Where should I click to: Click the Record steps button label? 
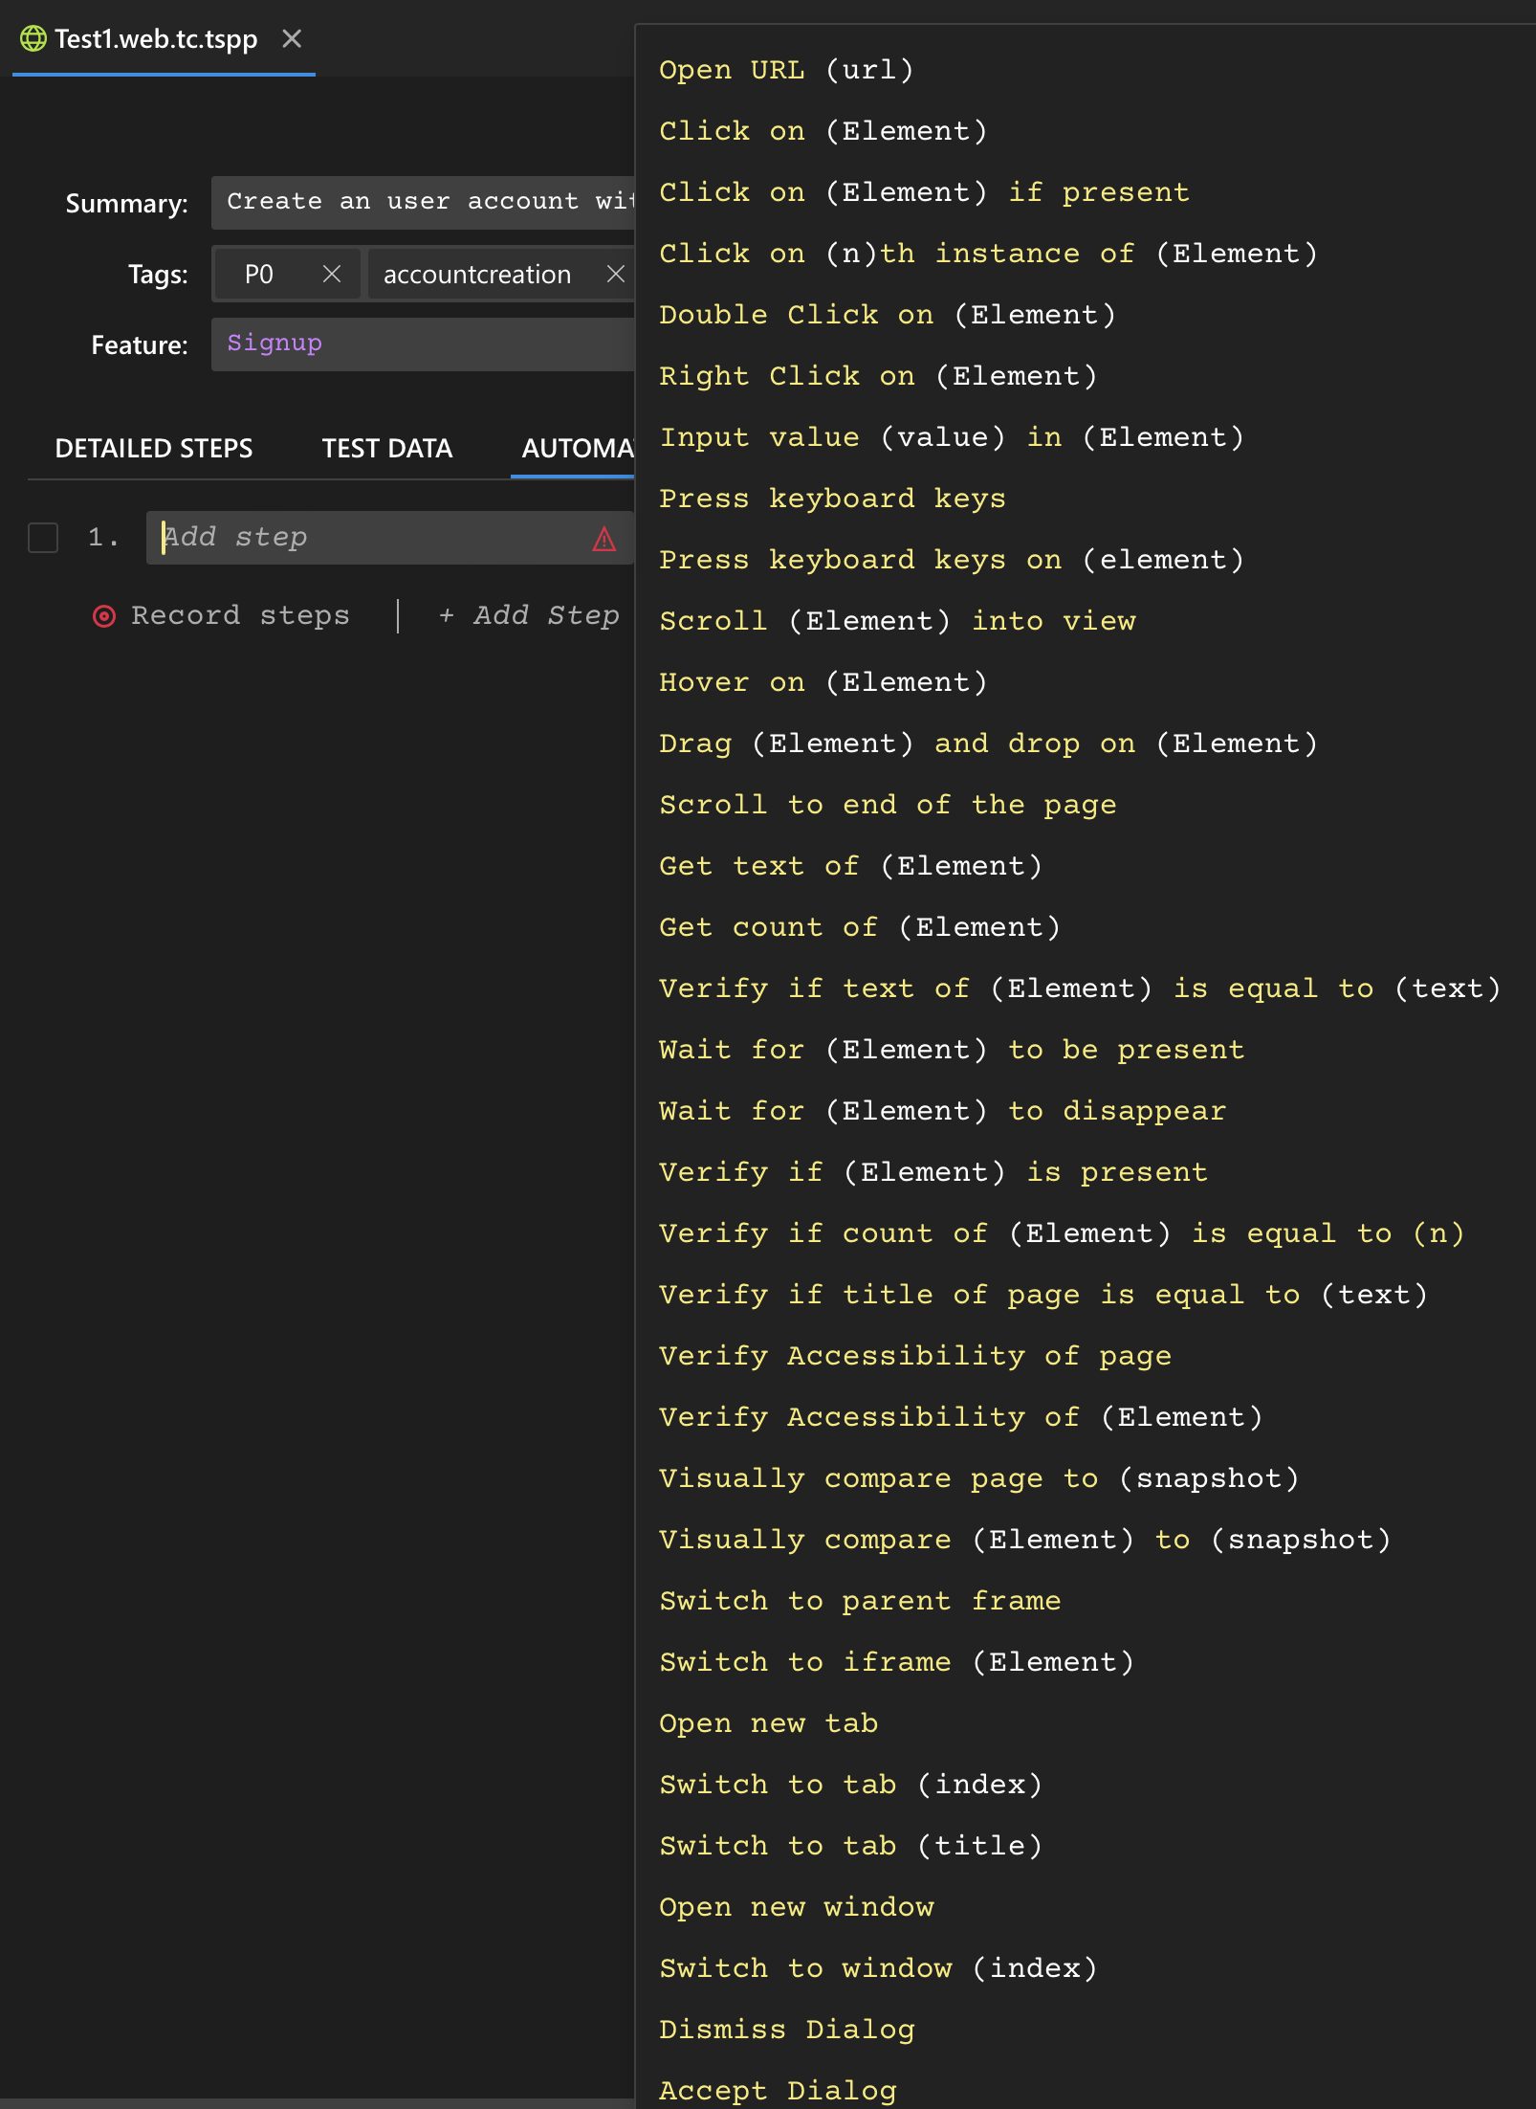coord(240,615)
